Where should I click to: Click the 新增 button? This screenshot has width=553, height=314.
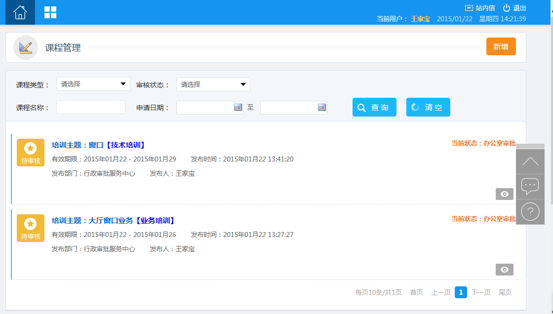501,46
